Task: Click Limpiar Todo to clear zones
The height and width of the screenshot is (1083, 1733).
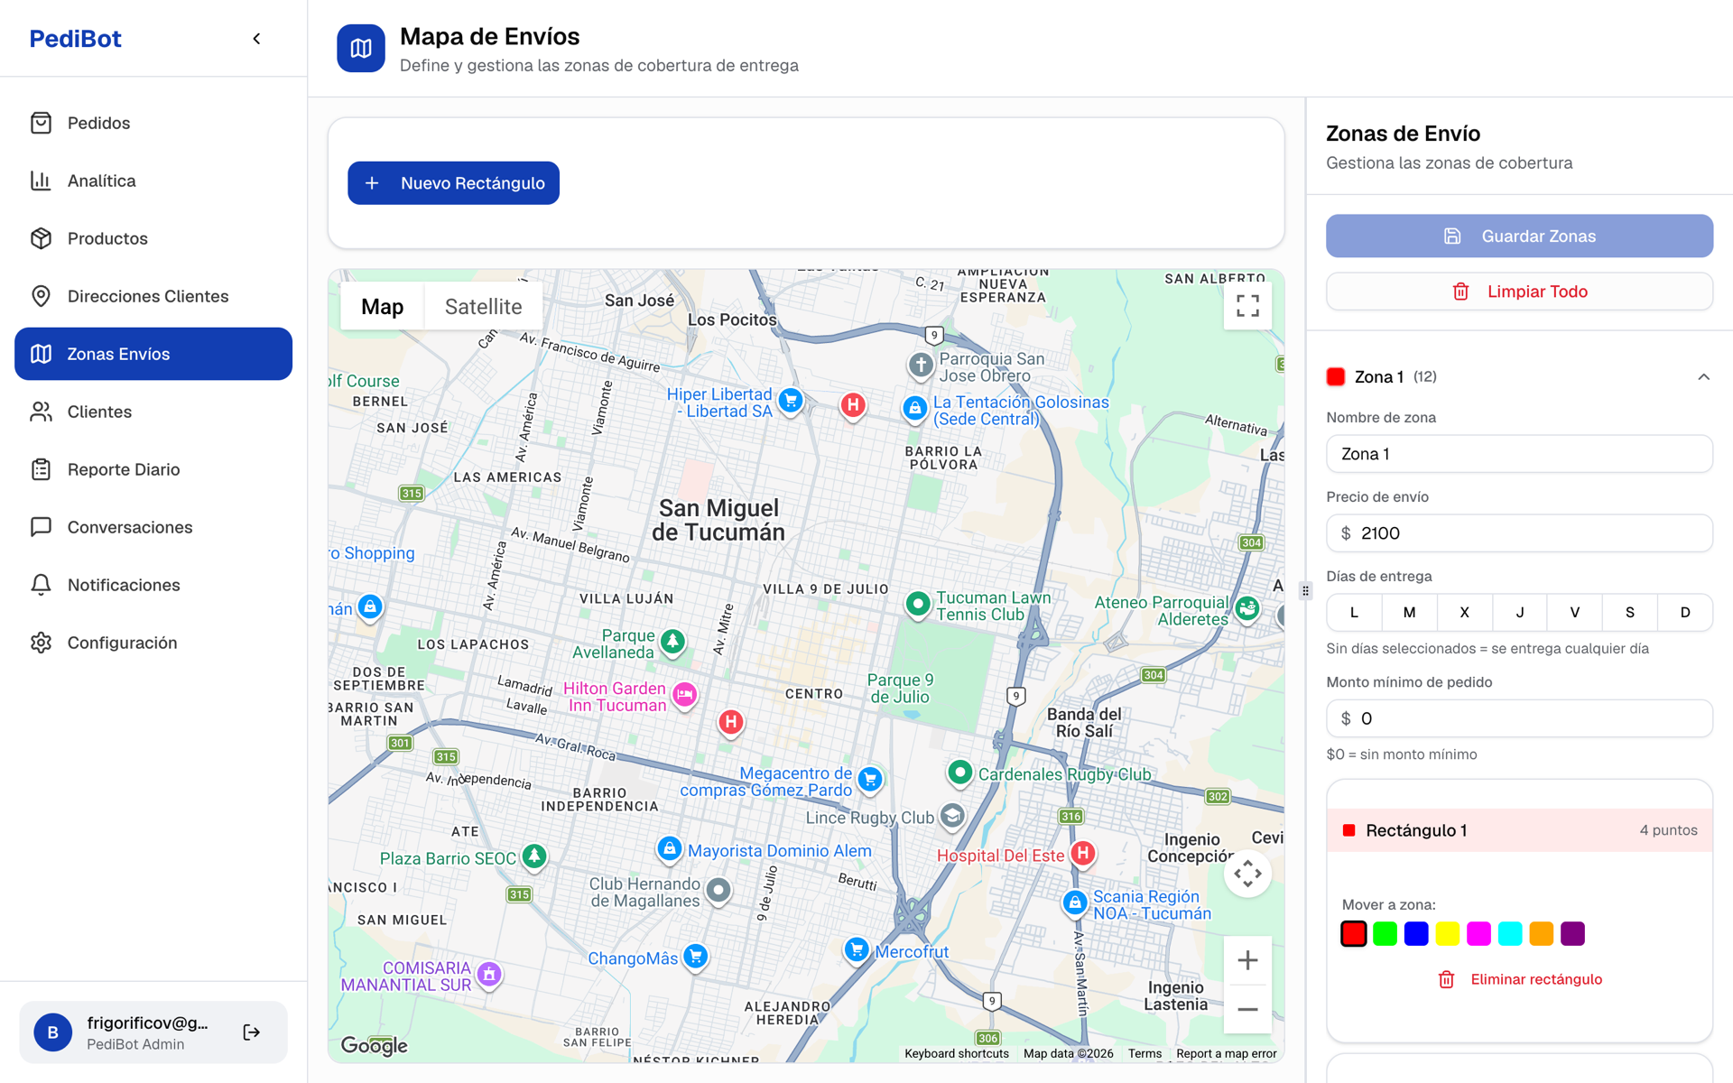Action: coord(1520,292)
